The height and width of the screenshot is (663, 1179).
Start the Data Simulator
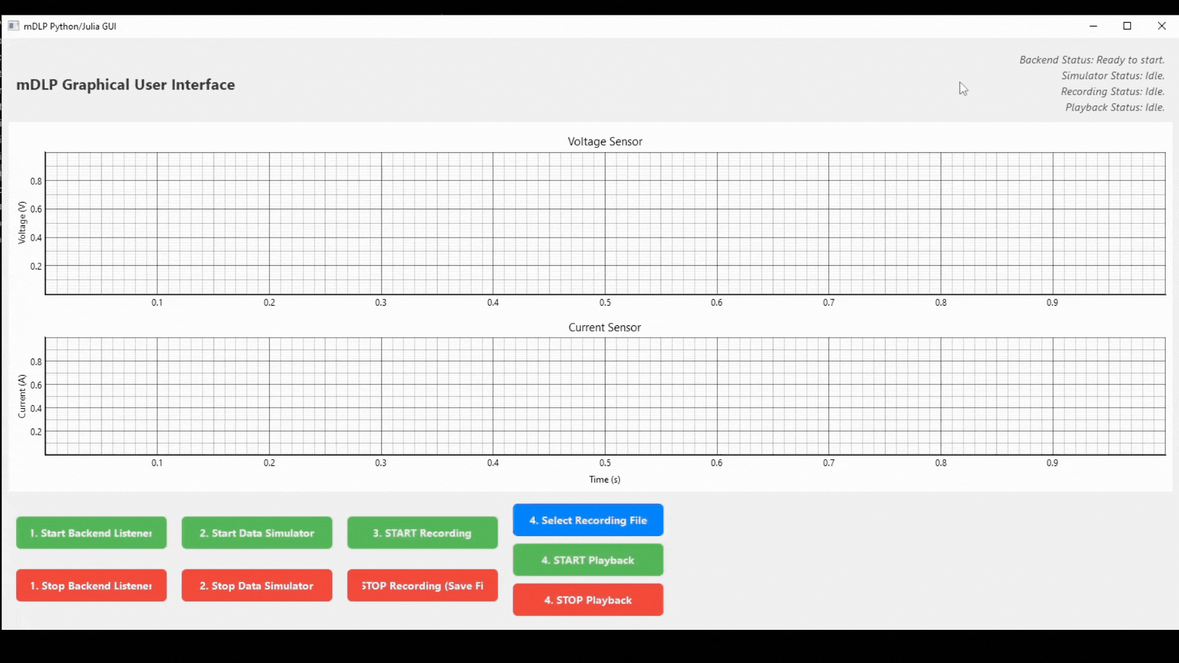tap(257, 533)
